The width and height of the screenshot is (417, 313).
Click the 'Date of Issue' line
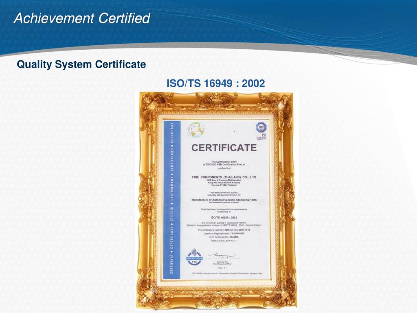(224, 240)
